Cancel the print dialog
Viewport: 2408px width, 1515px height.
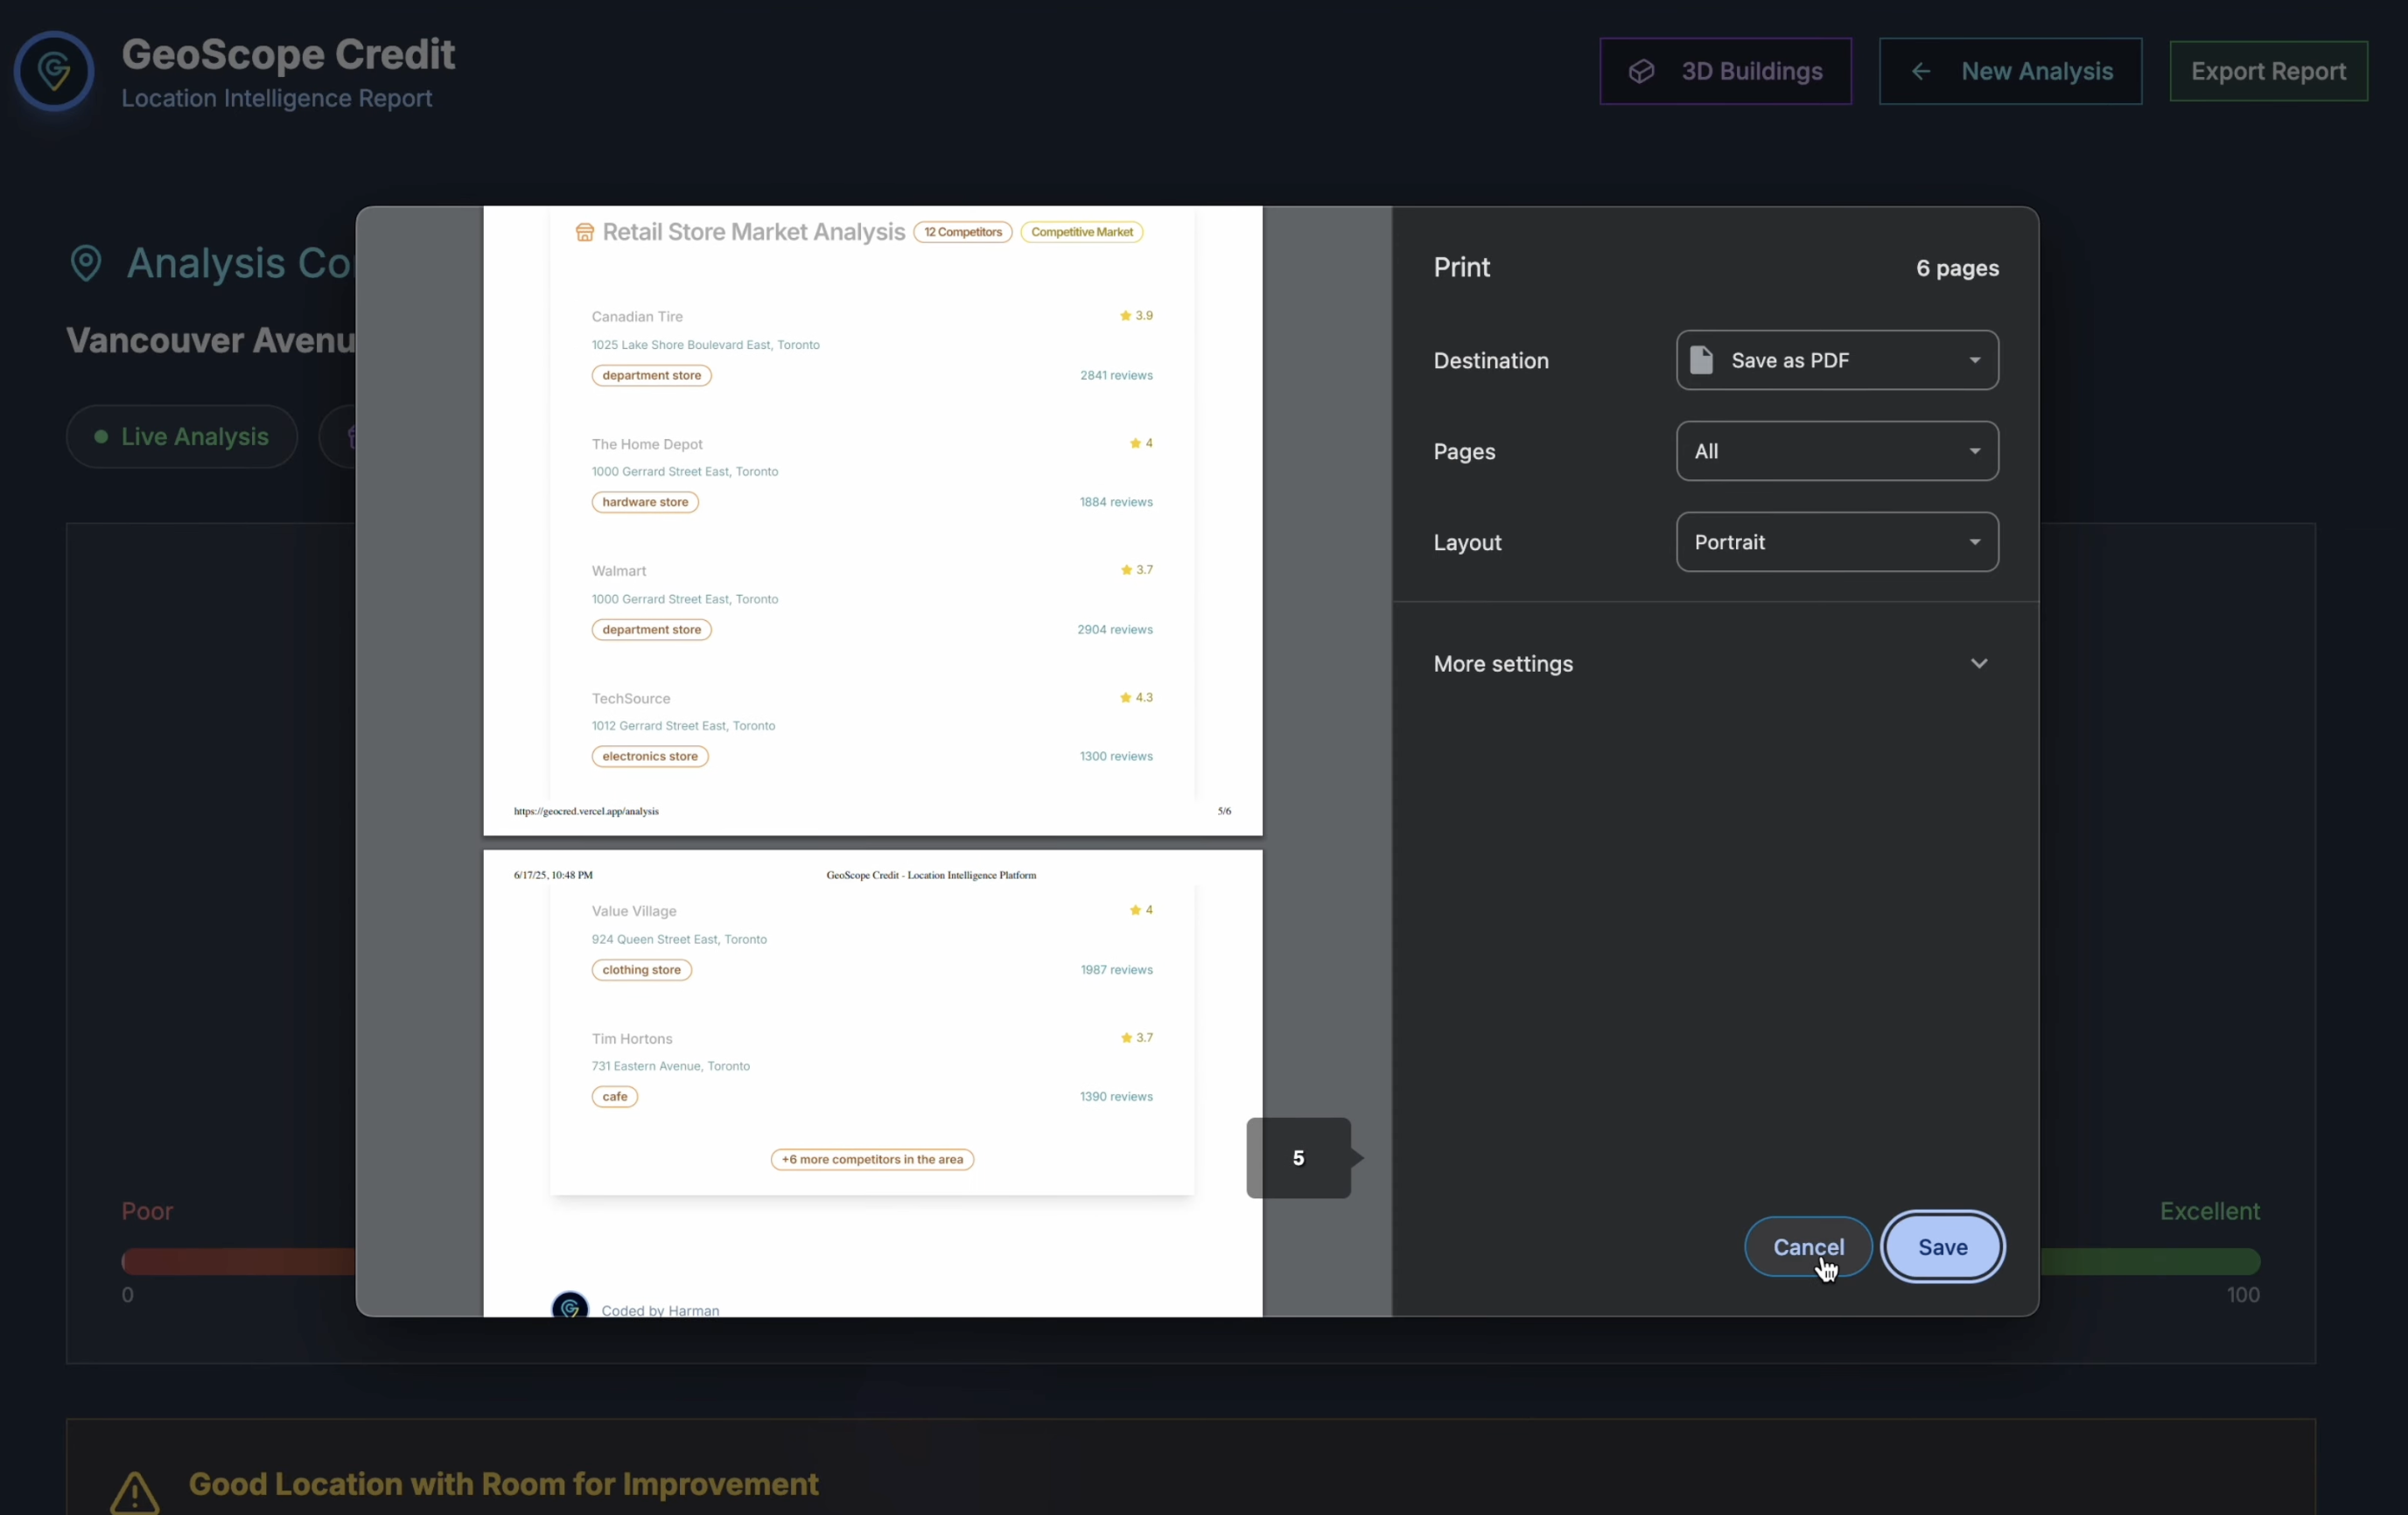[x=1807, y=1246]
